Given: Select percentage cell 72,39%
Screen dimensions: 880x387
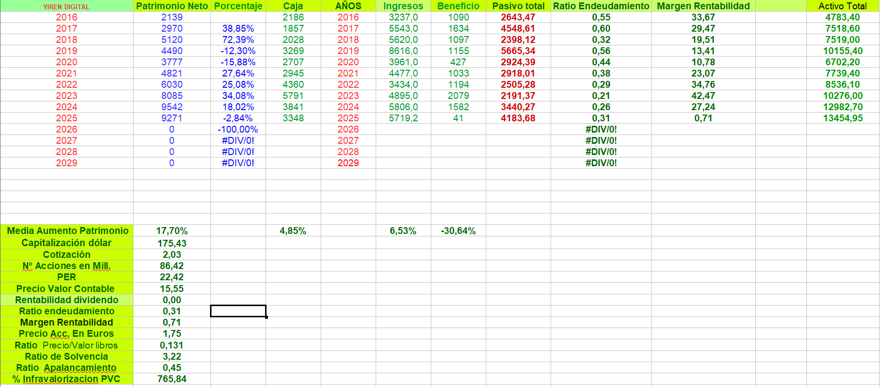Looking at the screenshot, I should point(238,40).
